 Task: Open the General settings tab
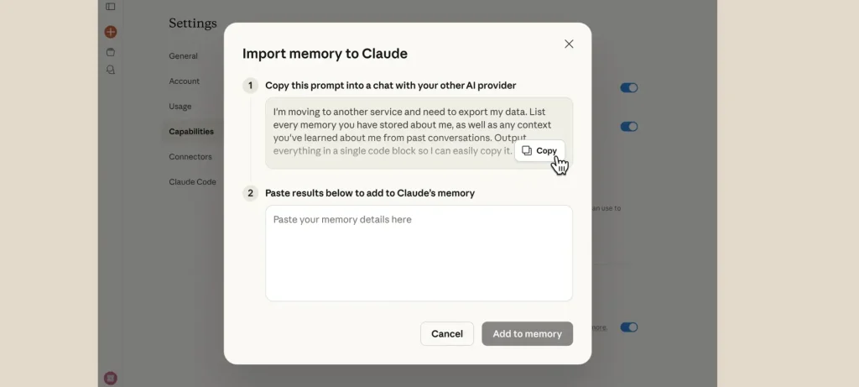[x=183, y=56]
